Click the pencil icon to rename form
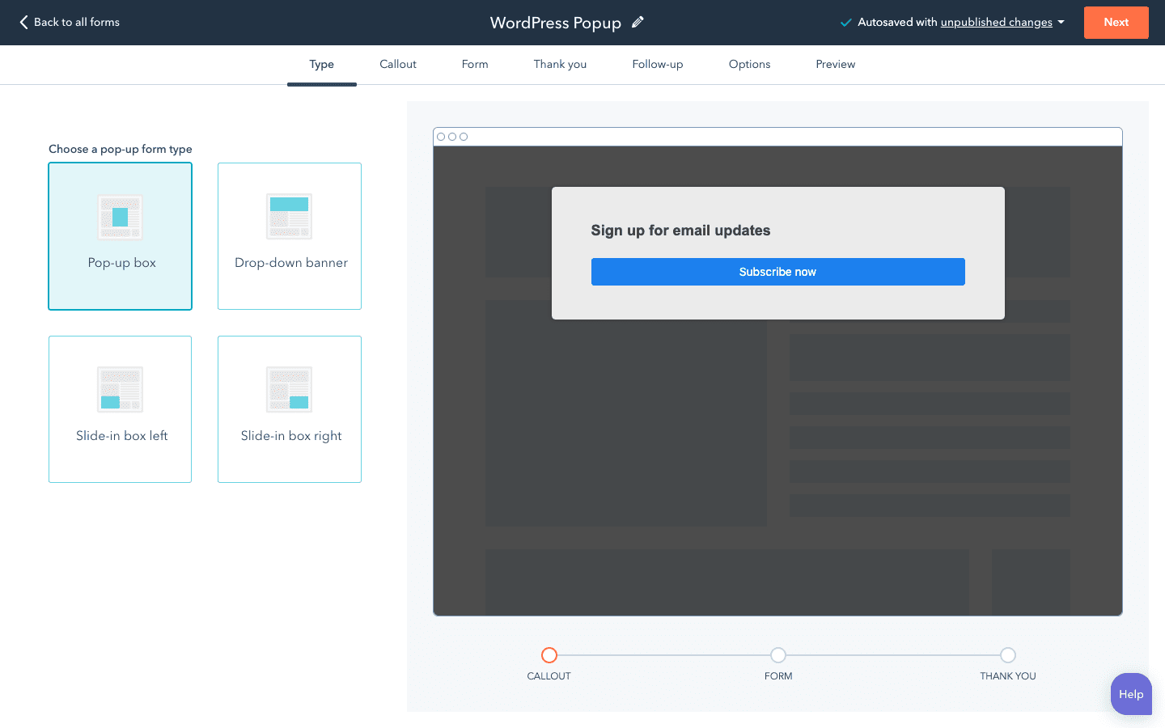This screenshot has height=728, width=1165. tap(638, 23)
